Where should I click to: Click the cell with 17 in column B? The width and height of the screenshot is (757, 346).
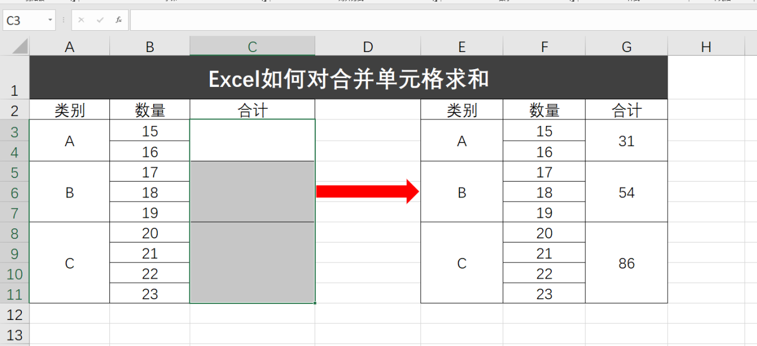pyautogui.click(x=150, y=172)
